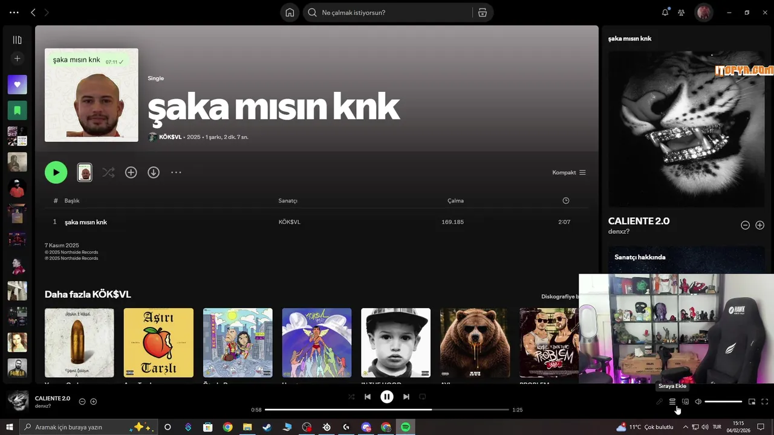This screenshot has height=435, width=774.
Task: Open the connect to a device icon
Action: coord(685,402)
